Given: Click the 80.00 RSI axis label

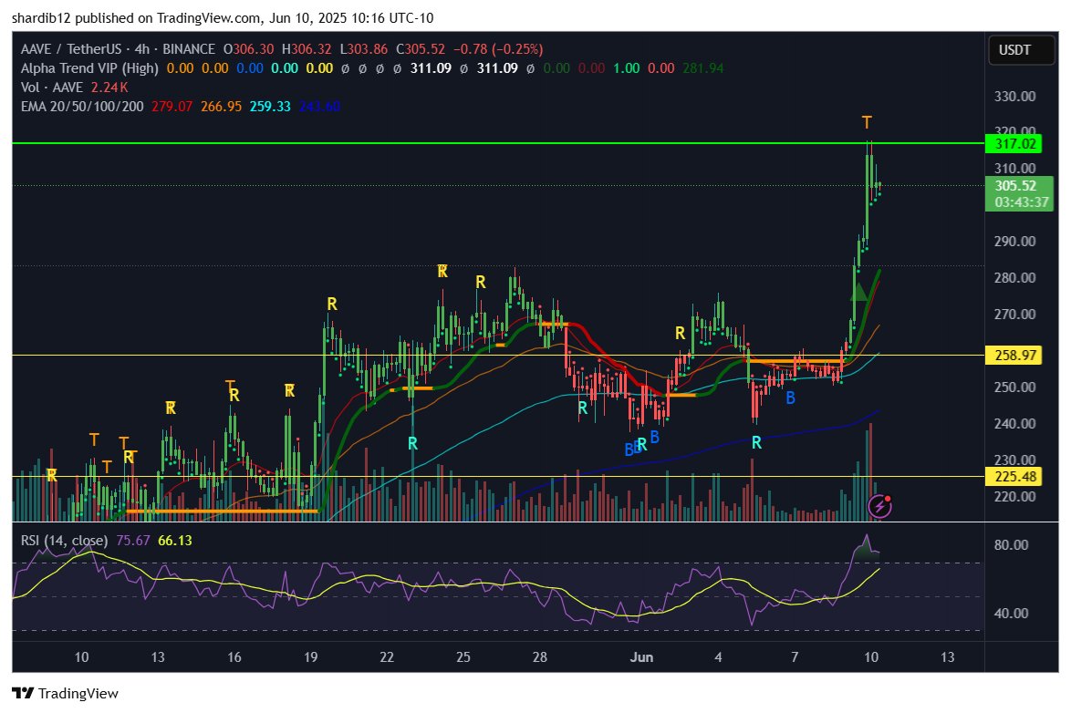Looking at the screenshot, I should click(x=1011, y=545).
